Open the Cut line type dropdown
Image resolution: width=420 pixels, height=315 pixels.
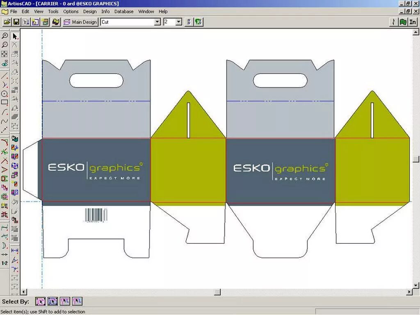(157, 22)
